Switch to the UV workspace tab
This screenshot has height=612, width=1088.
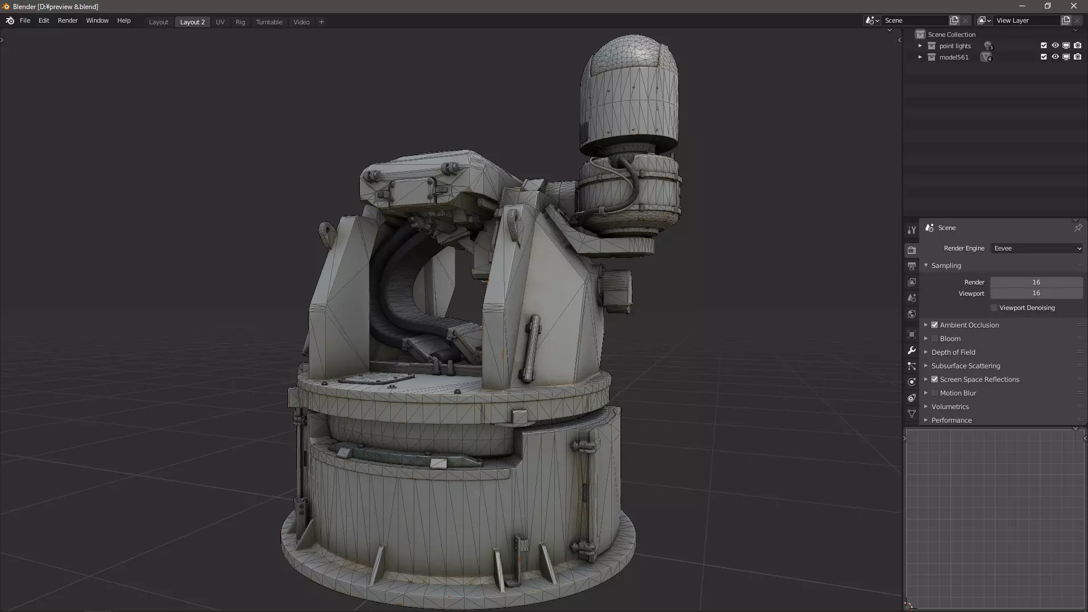pos(220,22)
